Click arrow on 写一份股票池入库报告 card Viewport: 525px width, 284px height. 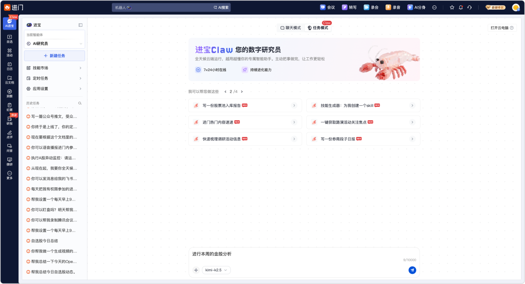tap(294, 105)
